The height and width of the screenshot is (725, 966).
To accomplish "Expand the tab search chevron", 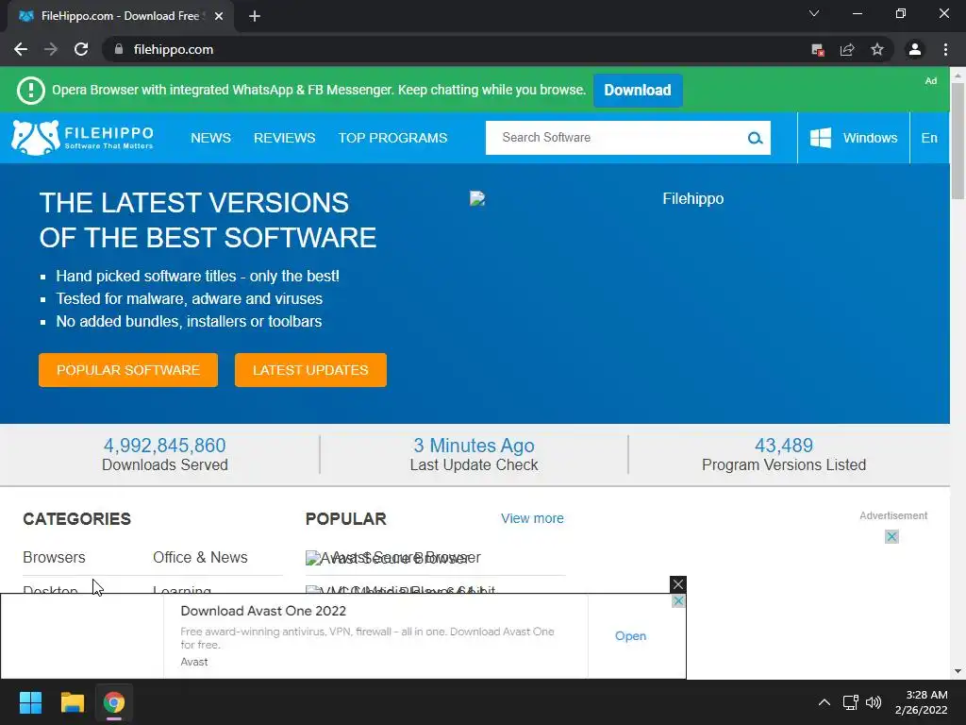I will pyautogui.click(x=814, y=13).
